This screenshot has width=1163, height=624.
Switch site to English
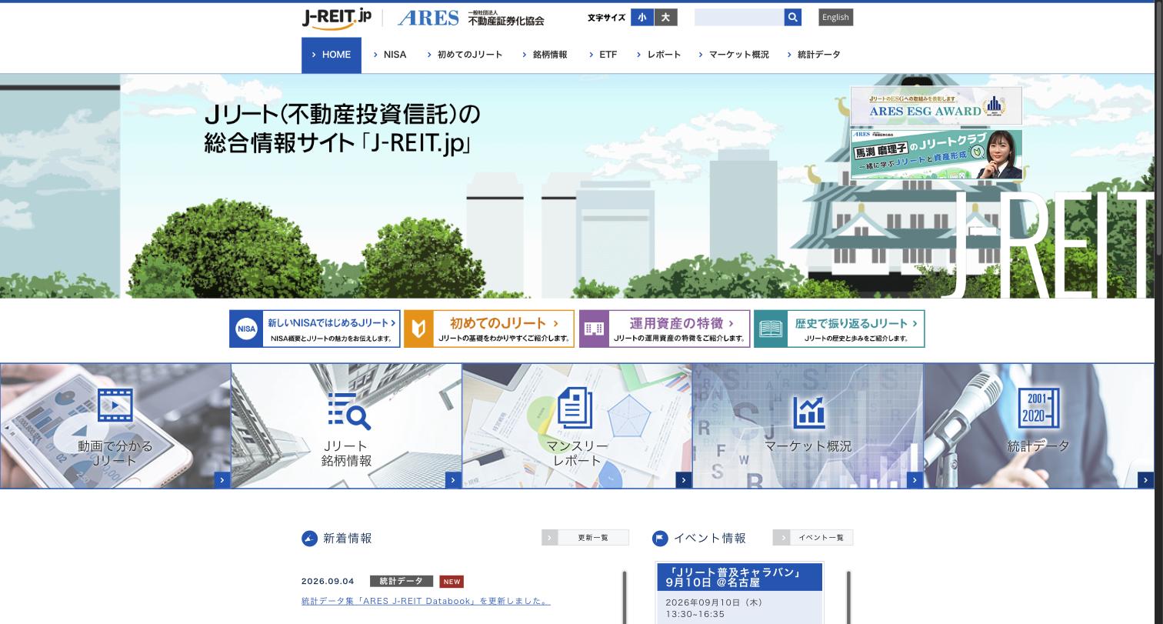pyautogui.click(x=835, y=17)
